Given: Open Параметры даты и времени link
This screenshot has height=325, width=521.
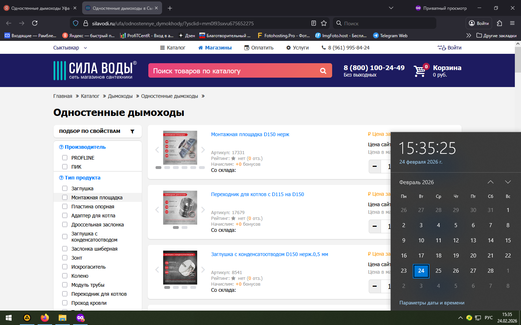Looking at the screenshot, I should coord(432,303).
